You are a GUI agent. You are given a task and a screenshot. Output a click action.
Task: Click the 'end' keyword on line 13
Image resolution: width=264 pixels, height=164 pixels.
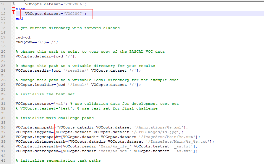19,18
